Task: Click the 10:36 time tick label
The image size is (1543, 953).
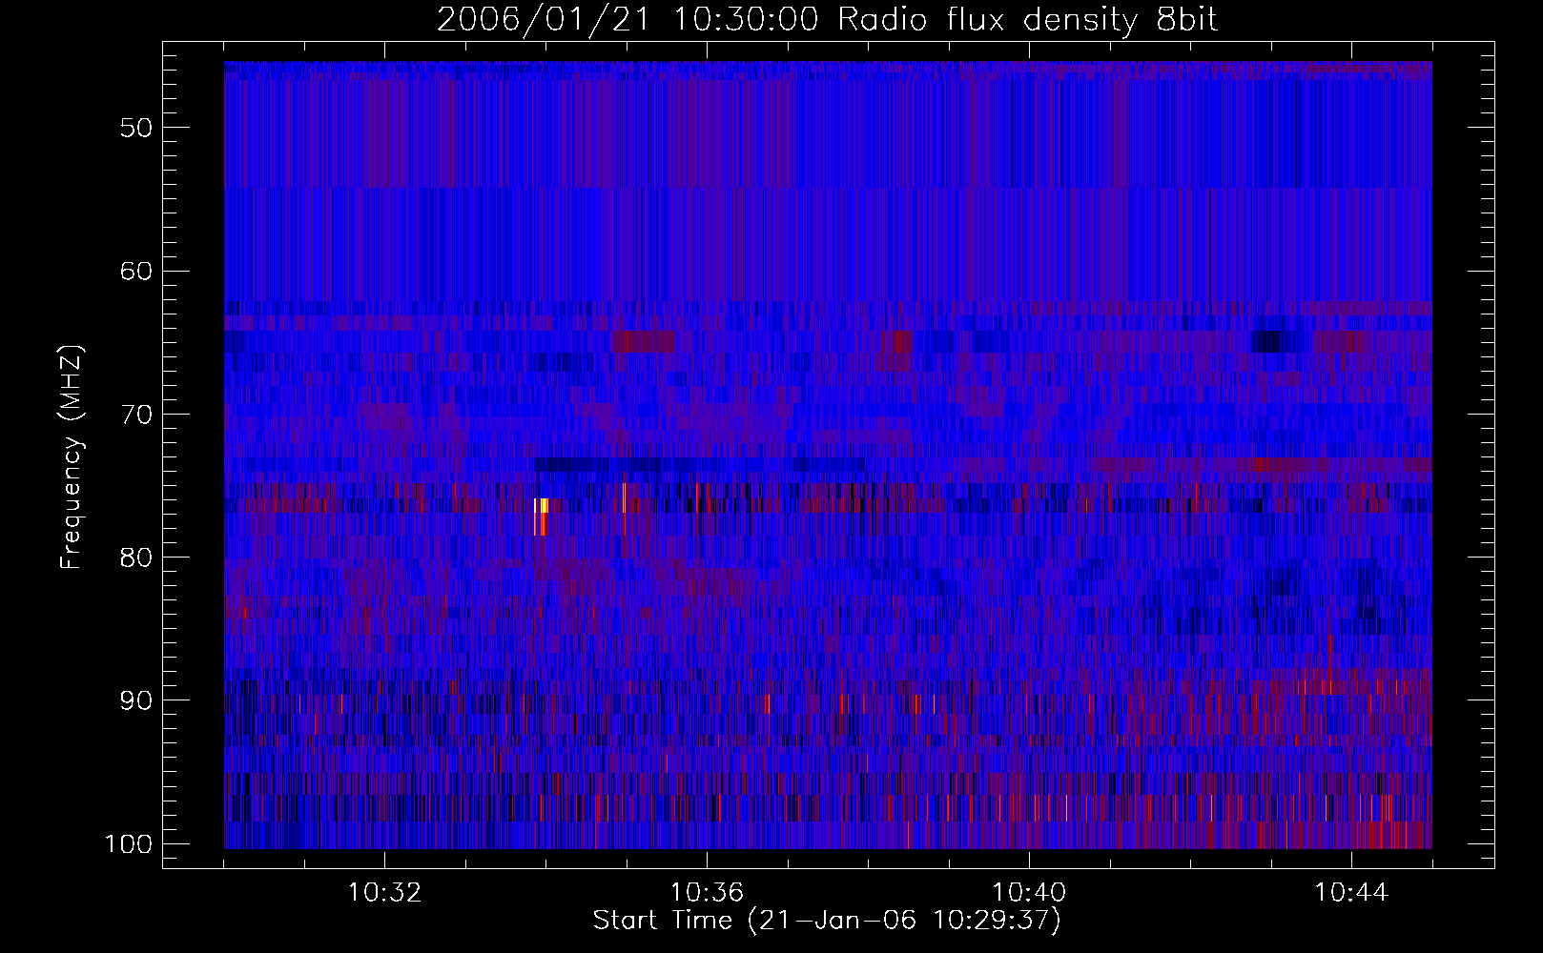Action: pos(707,893)
